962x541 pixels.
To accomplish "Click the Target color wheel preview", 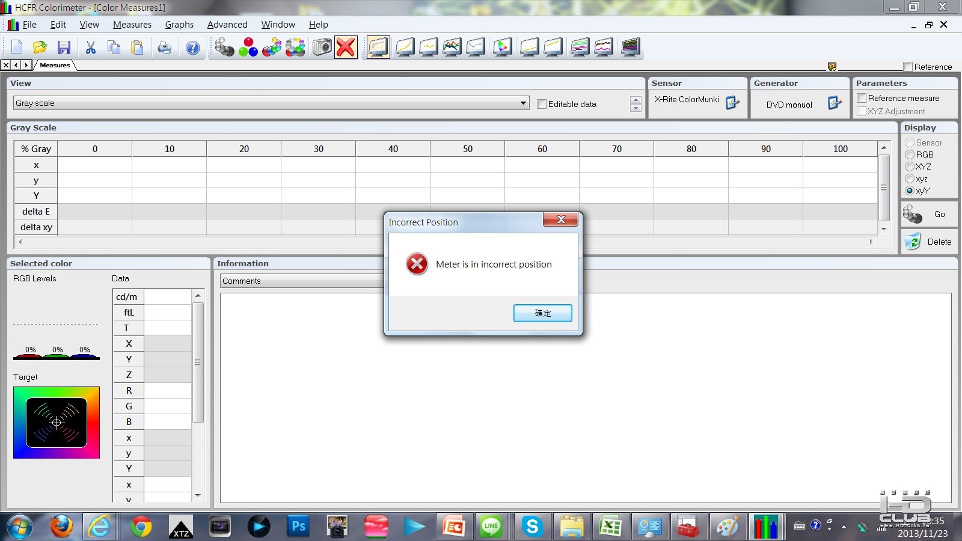I will pos(57,423).
